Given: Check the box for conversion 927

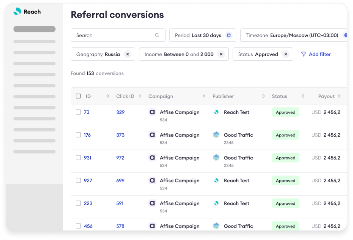Looking at the screenshot, I should pyautogui.click(x=78, y=180).
